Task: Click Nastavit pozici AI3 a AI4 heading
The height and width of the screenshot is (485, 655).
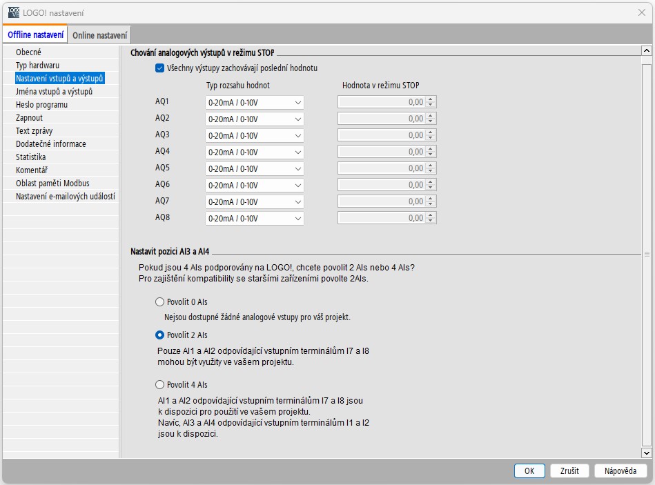Action: coord(170,252)
